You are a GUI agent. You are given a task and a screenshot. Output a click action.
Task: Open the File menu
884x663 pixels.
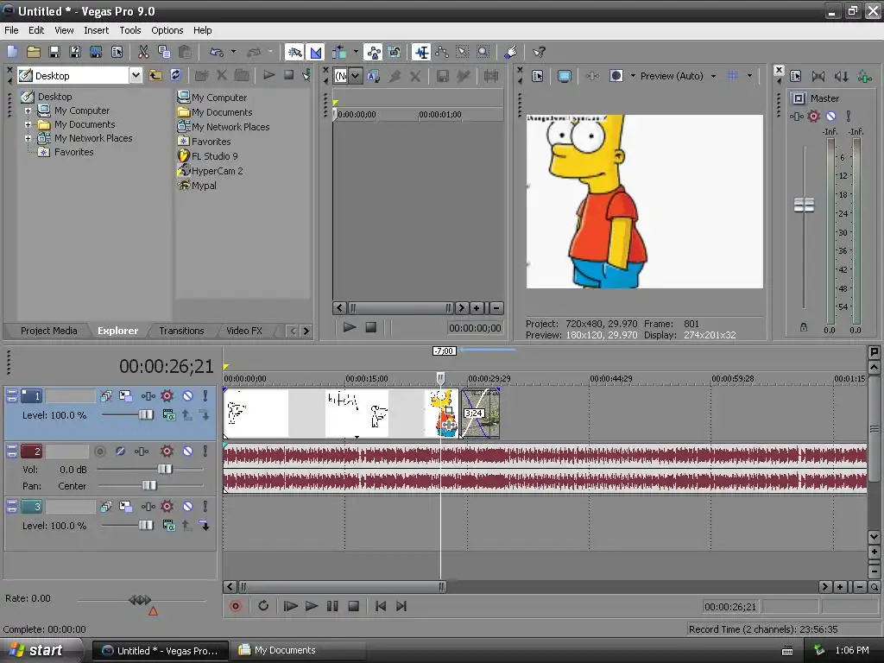(11, 30)
